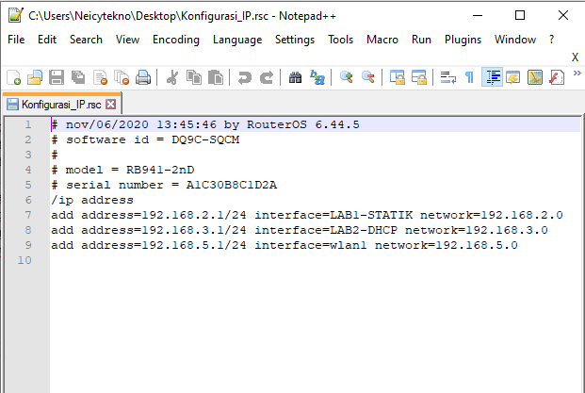This screenshot has width=585, height=393.
Task: Open the ? help menu
Action: pyautogui.click(x=551, y=40)
